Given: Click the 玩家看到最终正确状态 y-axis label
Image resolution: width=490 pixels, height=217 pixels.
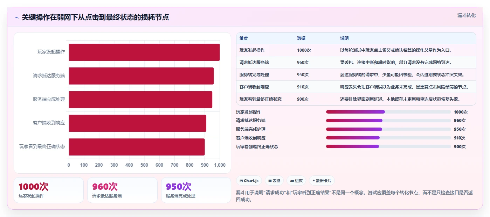Looking at the screenshot, I should point(42,147).
